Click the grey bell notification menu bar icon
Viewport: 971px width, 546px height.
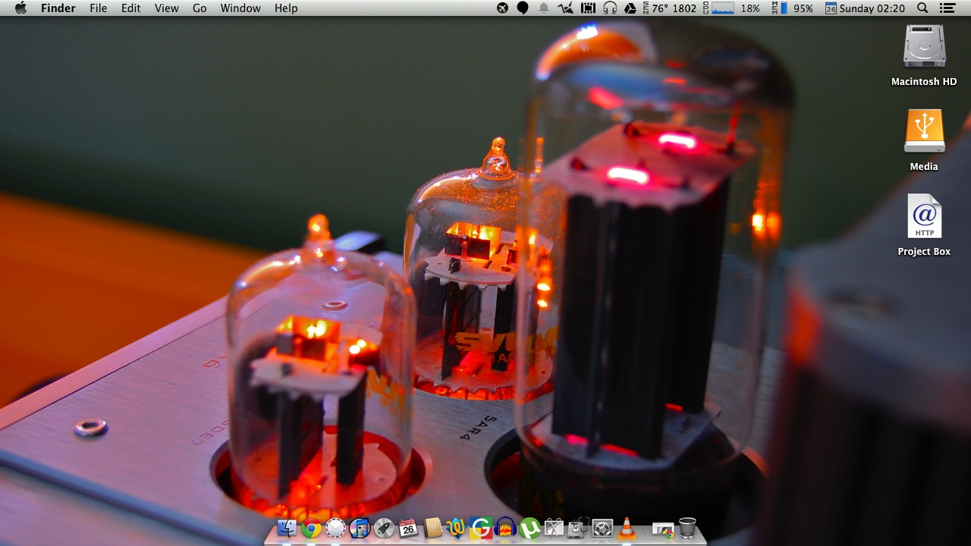[x=544, y=8]
